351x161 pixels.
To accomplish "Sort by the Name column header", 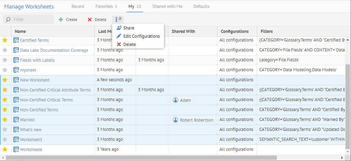I will [20, 31].
